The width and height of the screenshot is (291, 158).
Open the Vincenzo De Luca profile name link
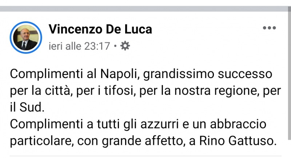tap(100, 29)
